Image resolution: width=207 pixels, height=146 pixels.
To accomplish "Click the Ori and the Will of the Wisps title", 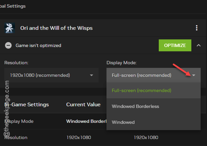I will pyautogui.click(x=56, y=28).
